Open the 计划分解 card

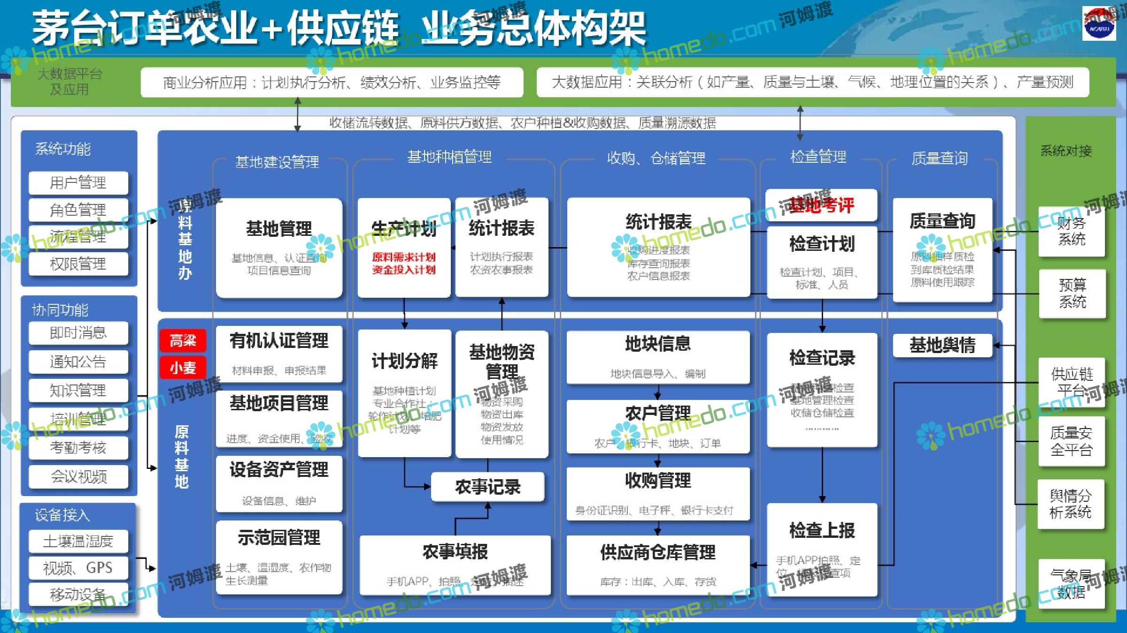pyautogui.click(x=404, y=393)
